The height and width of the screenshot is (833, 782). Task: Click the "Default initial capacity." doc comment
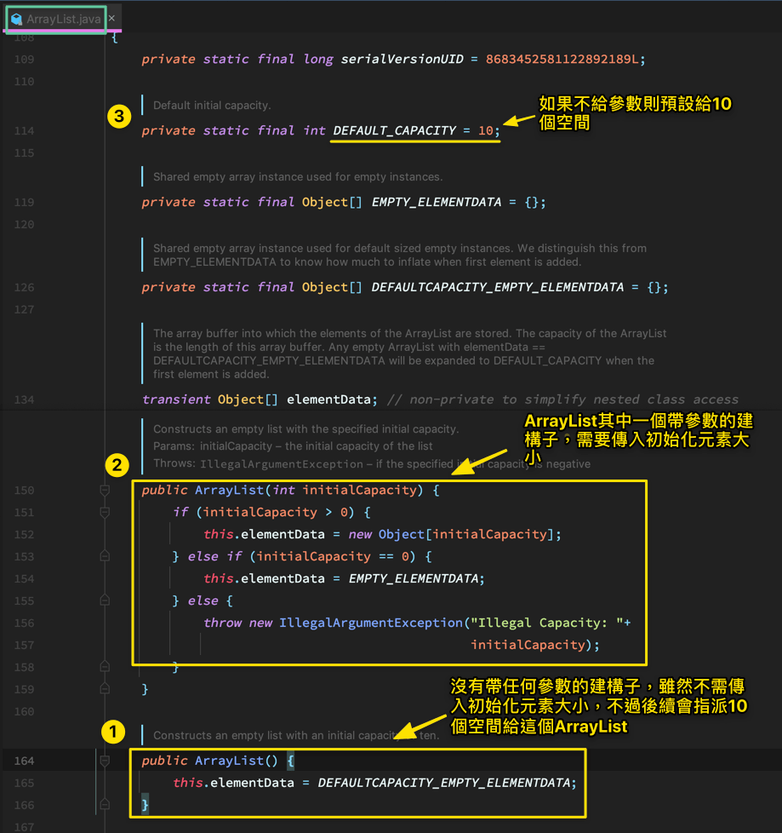point(212,106)
